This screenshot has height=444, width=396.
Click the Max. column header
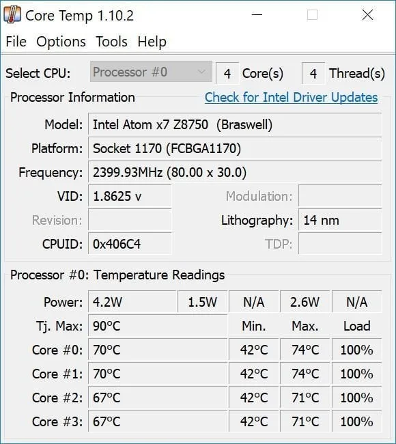305,326
